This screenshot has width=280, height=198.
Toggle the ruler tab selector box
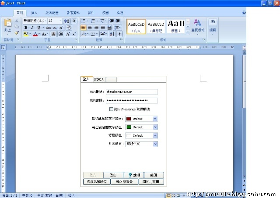[3, 47]
